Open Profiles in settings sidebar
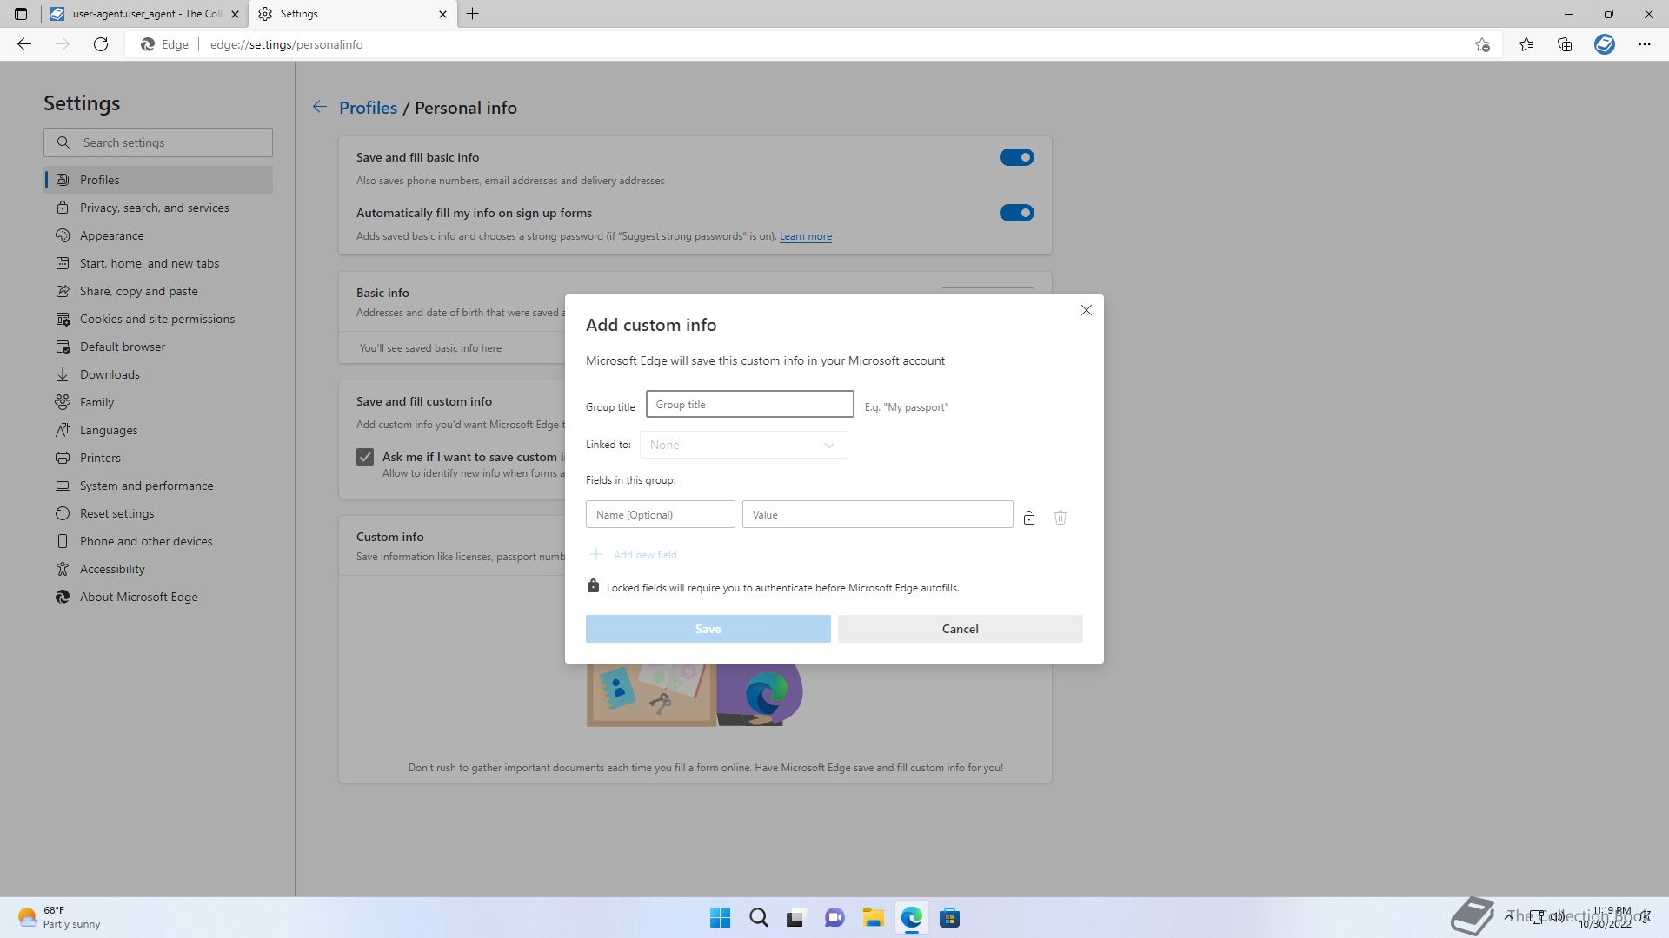 (158, 180)
